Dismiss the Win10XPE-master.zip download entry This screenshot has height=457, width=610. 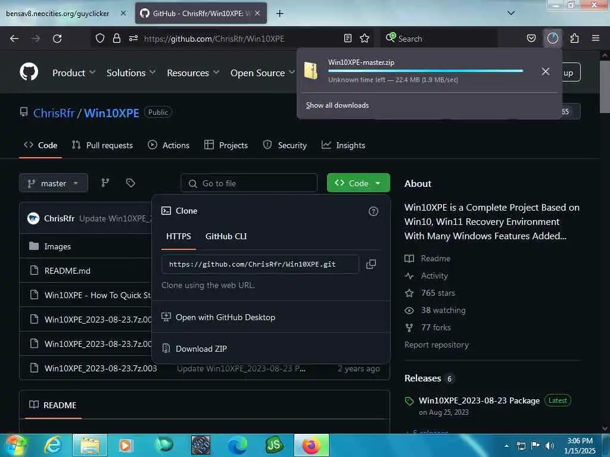pos(546,71)
